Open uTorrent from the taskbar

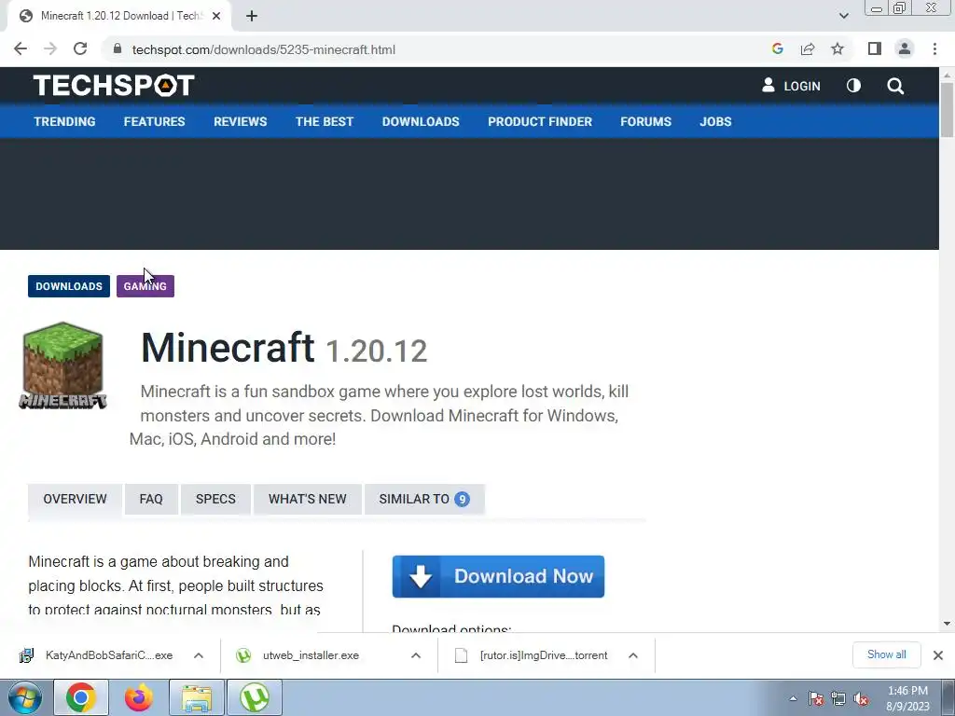[x=255, y=697]
